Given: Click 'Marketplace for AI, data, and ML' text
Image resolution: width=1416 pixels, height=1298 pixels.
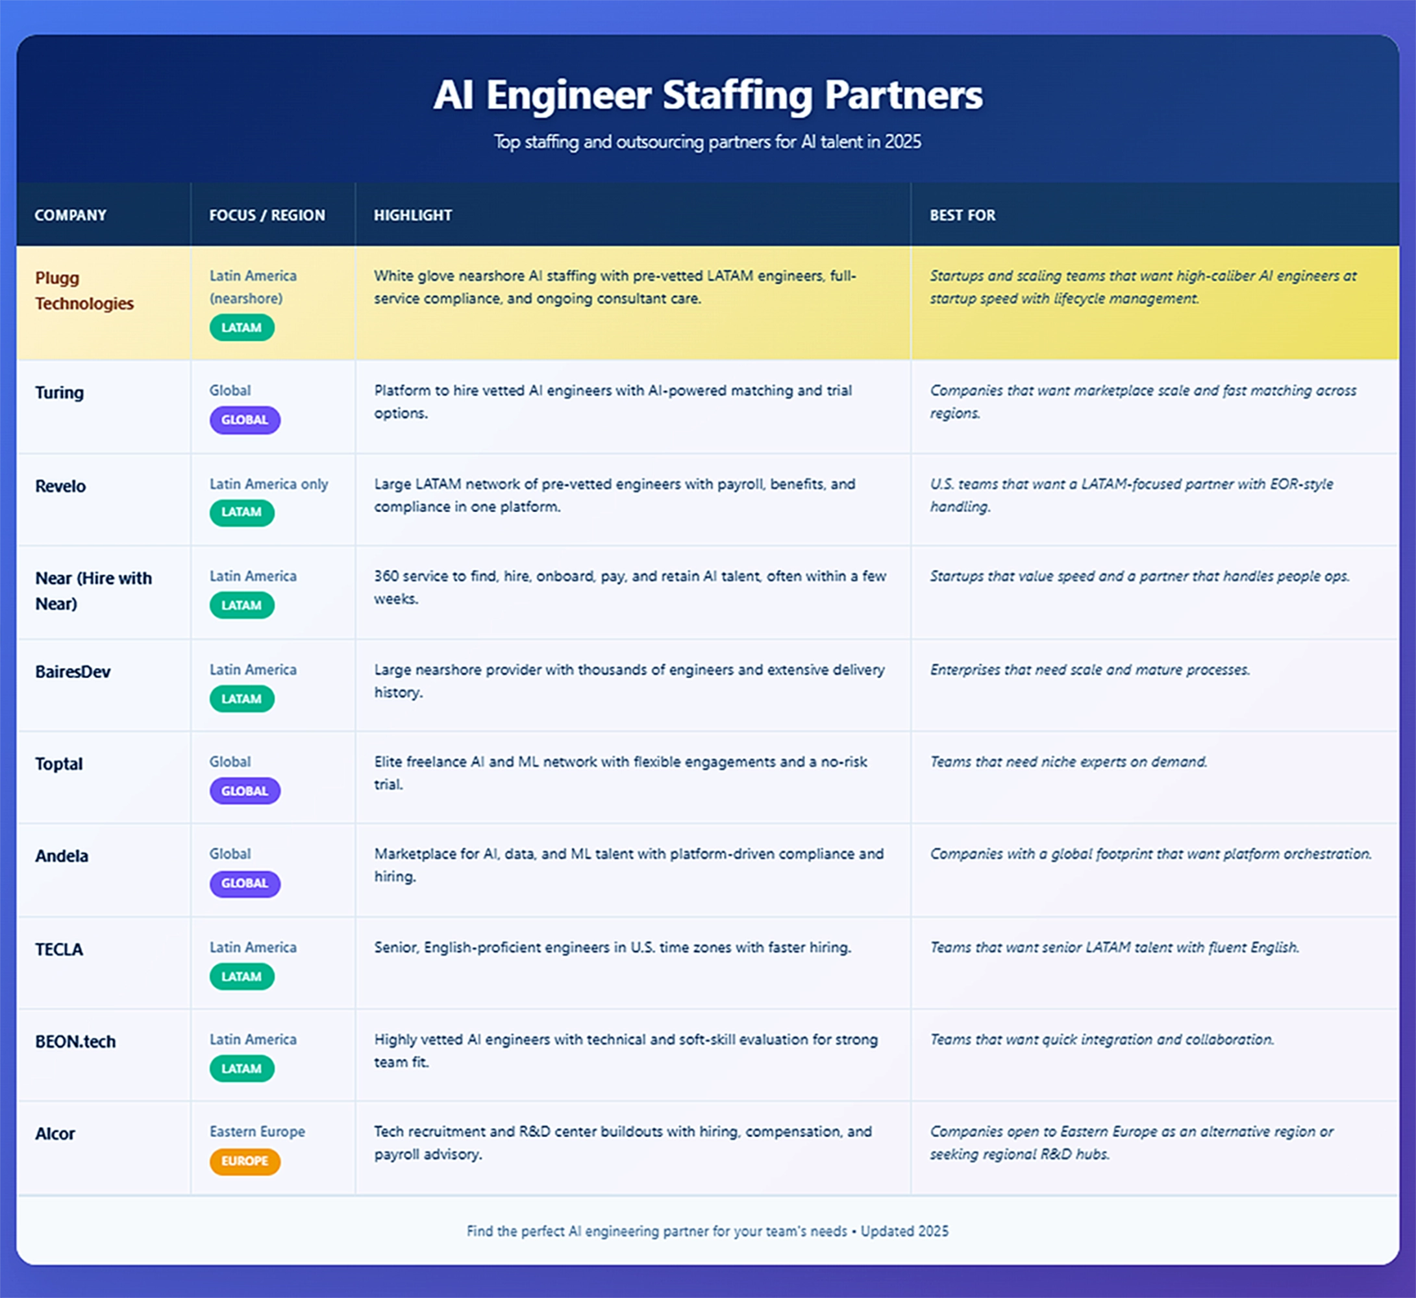Looking at the screenshot, I should point(629,864).
